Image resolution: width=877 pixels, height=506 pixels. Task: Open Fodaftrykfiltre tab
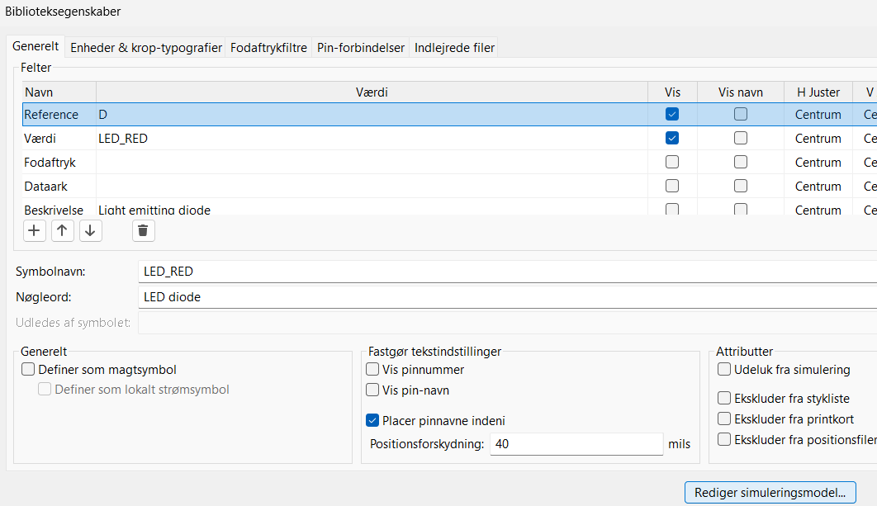tap(268, 48)
